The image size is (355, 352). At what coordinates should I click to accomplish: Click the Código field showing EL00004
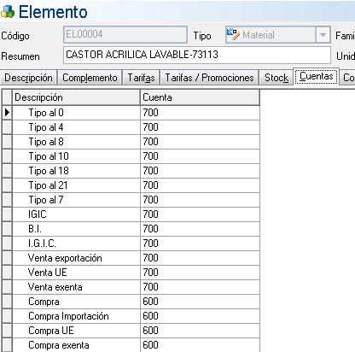[x=125, y=34]
